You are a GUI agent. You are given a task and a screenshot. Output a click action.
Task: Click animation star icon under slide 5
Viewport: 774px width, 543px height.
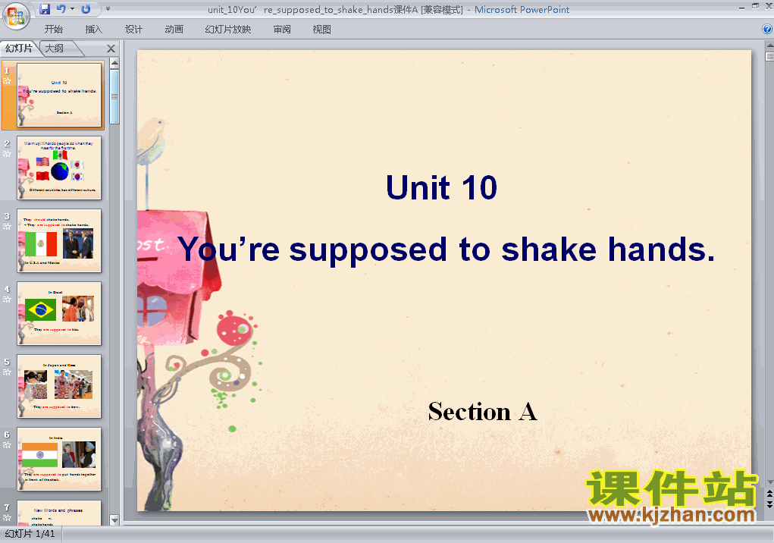point(7,372)
